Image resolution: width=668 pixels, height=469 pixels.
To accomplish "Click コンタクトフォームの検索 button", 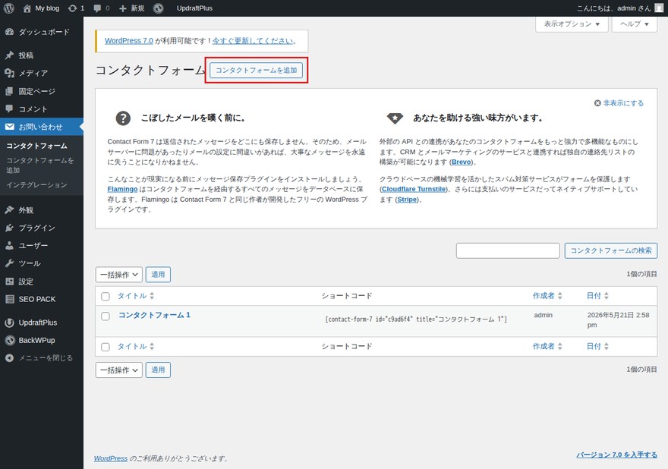I will pyautogui.click(x=611, y=250).
